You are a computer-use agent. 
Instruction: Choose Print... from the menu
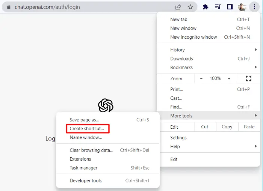[208, 89]
